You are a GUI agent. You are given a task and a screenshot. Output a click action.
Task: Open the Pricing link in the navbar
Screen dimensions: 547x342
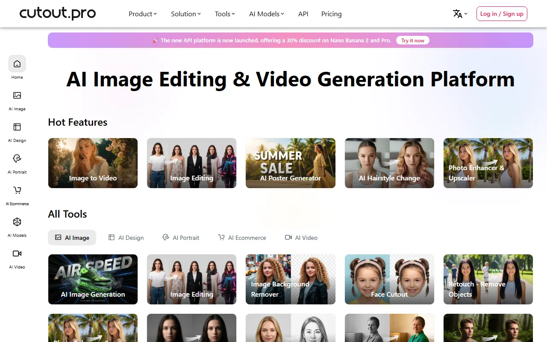(x=331, y=14)
